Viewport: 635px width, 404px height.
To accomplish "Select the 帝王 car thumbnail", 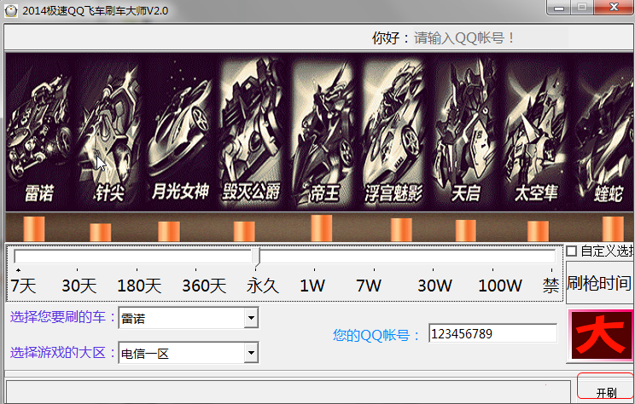I will coord(323,132).
